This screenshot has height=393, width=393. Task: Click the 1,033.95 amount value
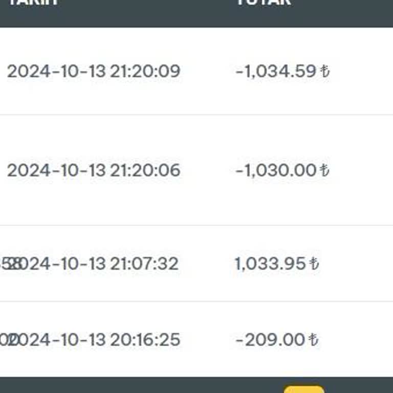pyautogui.click(x=270, y=264)
